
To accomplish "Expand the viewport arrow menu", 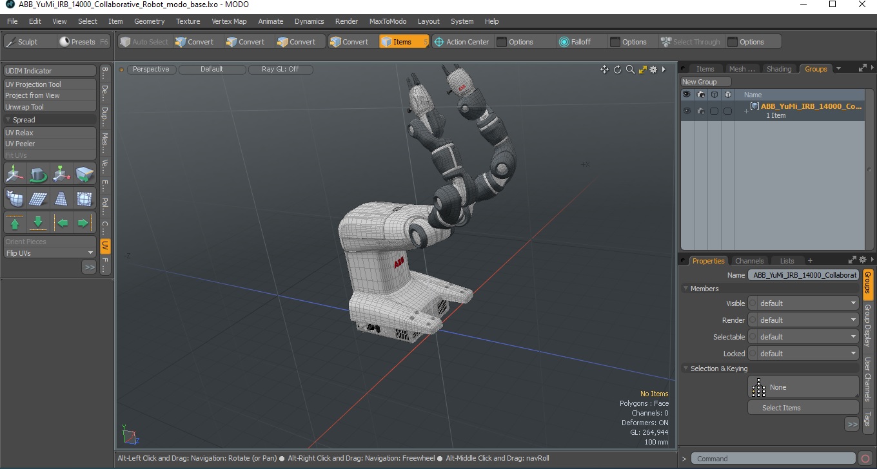I will coord(664,70).
